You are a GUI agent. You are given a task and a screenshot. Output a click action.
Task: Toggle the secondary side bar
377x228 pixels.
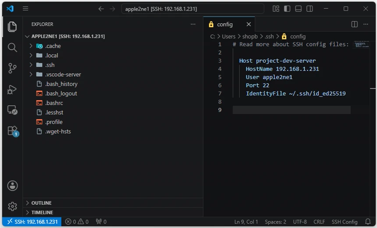point(309,9)
